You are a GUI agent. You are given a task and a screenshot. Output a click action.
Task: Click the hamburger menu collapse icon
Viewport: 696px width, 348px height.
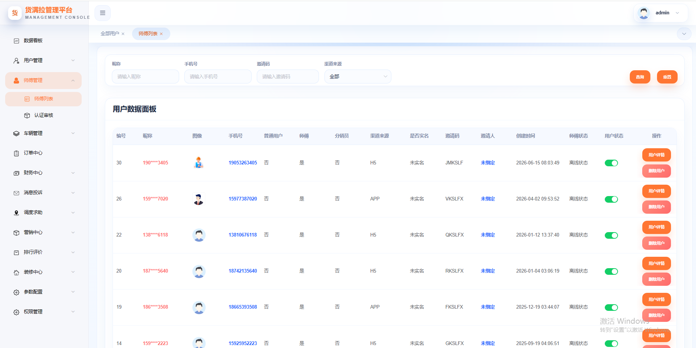point(103,13)
